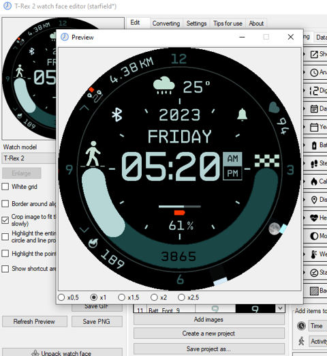Screen dimensions: 327x356
Task: Select the x1 preview scale
Action: (94, 297)
